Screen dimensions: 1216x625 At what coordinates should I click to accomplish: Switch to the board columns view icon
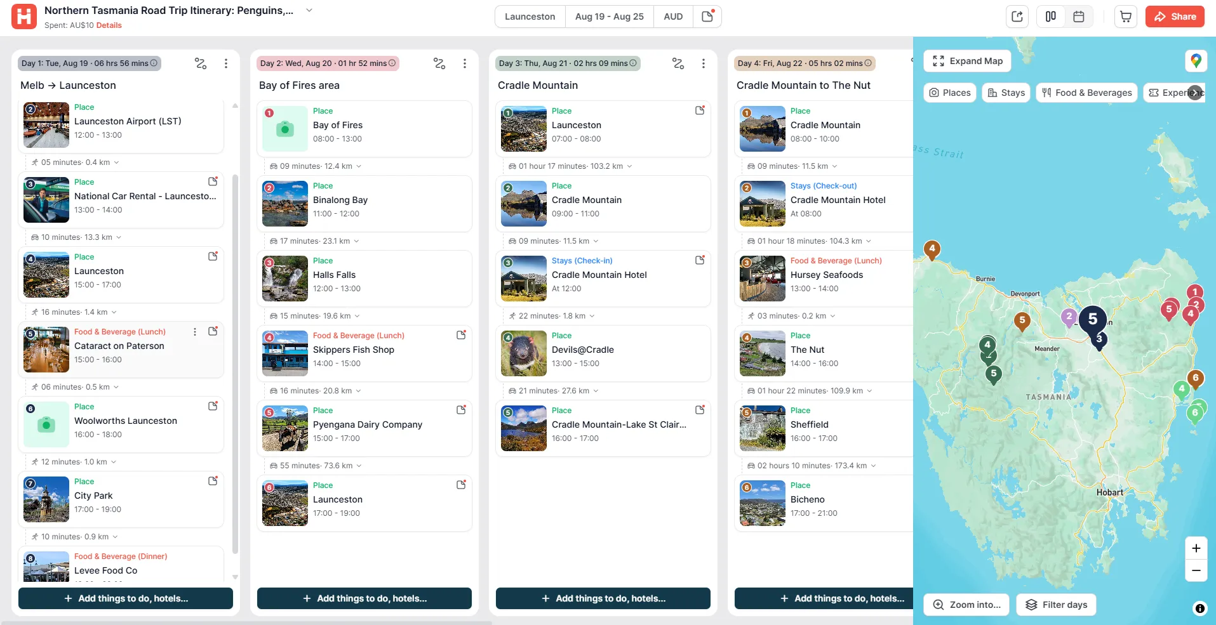[x=1051, y=16]
